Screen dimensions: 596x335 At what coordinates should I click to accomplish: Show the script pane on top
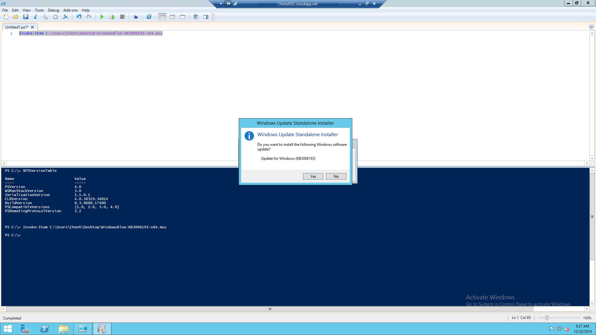coord(162,17)
